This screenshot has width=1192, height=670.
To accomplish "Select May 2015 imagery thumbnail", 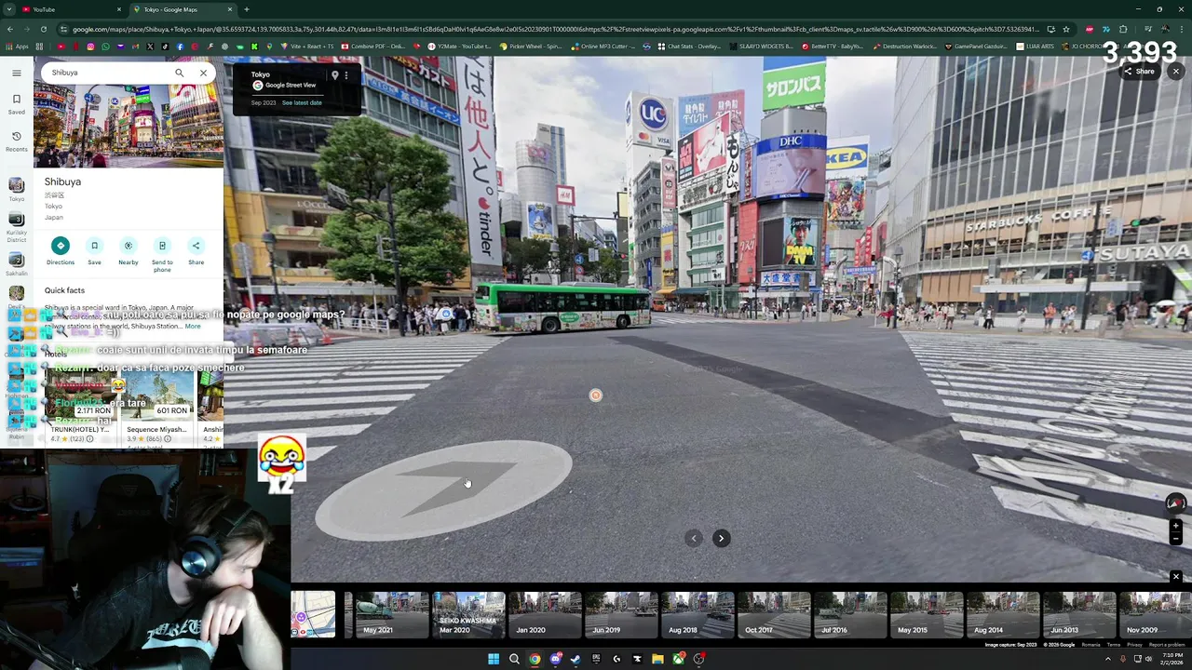I will [x=927, y=614].
